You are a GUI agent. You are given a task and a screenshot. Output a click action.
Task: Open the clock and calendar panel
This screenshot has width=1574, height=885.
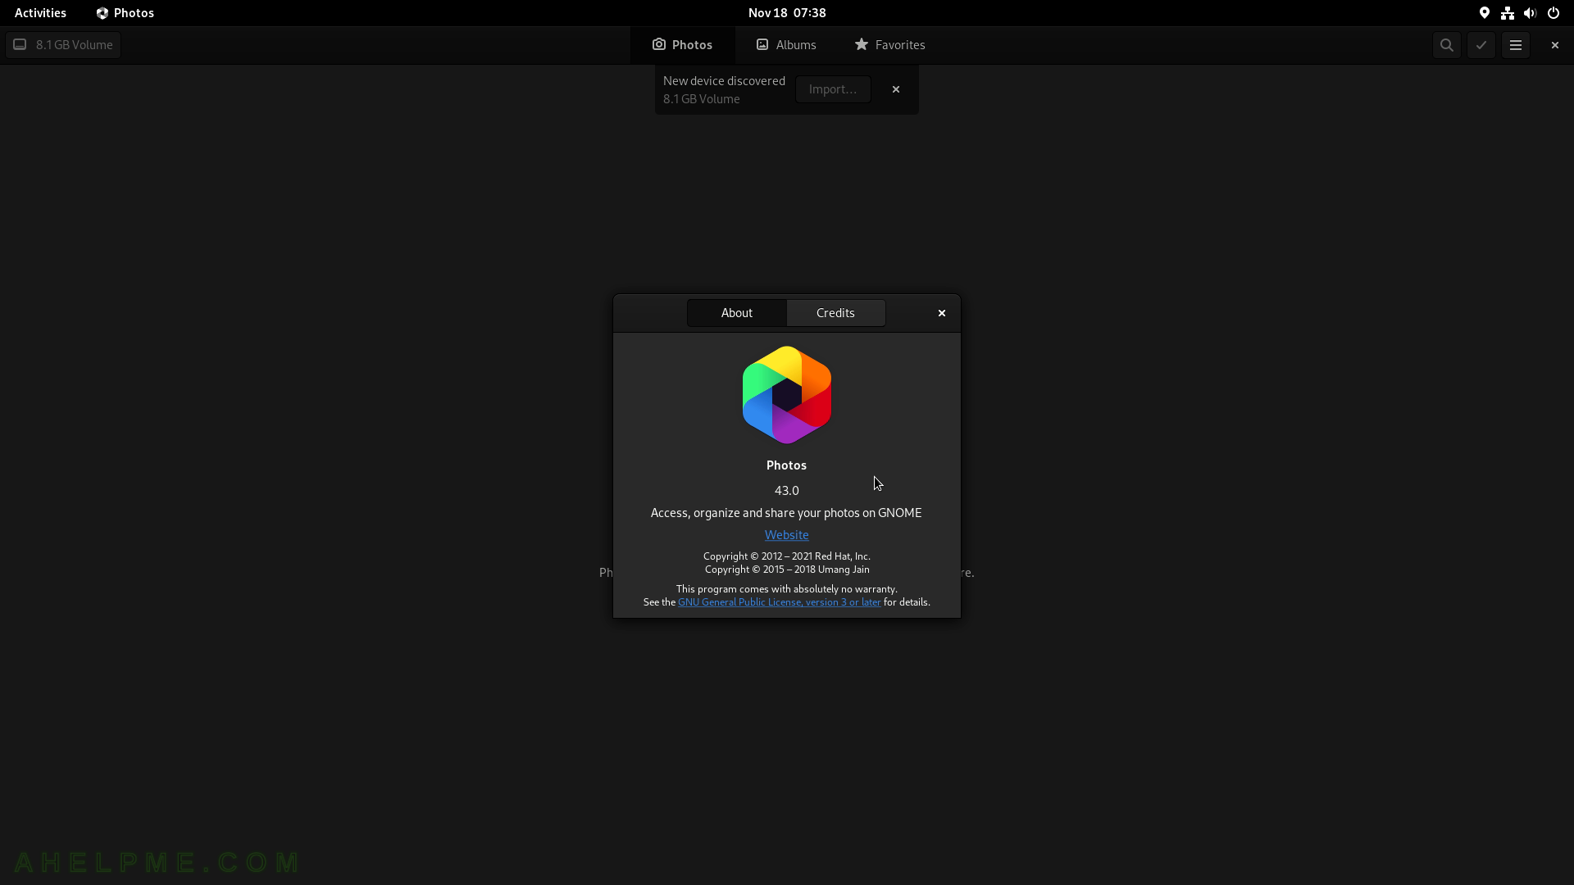(x=787, y=13)
